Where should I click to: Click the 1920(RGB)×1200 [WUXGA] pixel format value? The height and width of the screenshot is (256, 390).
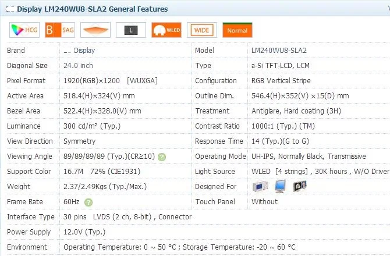(x=111, y=81)
